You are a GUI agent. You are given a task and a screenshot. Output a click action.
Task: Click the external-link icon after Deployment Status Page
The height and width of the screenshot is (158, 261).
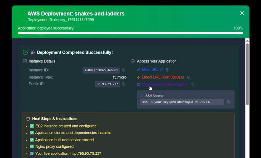point(186,85)
